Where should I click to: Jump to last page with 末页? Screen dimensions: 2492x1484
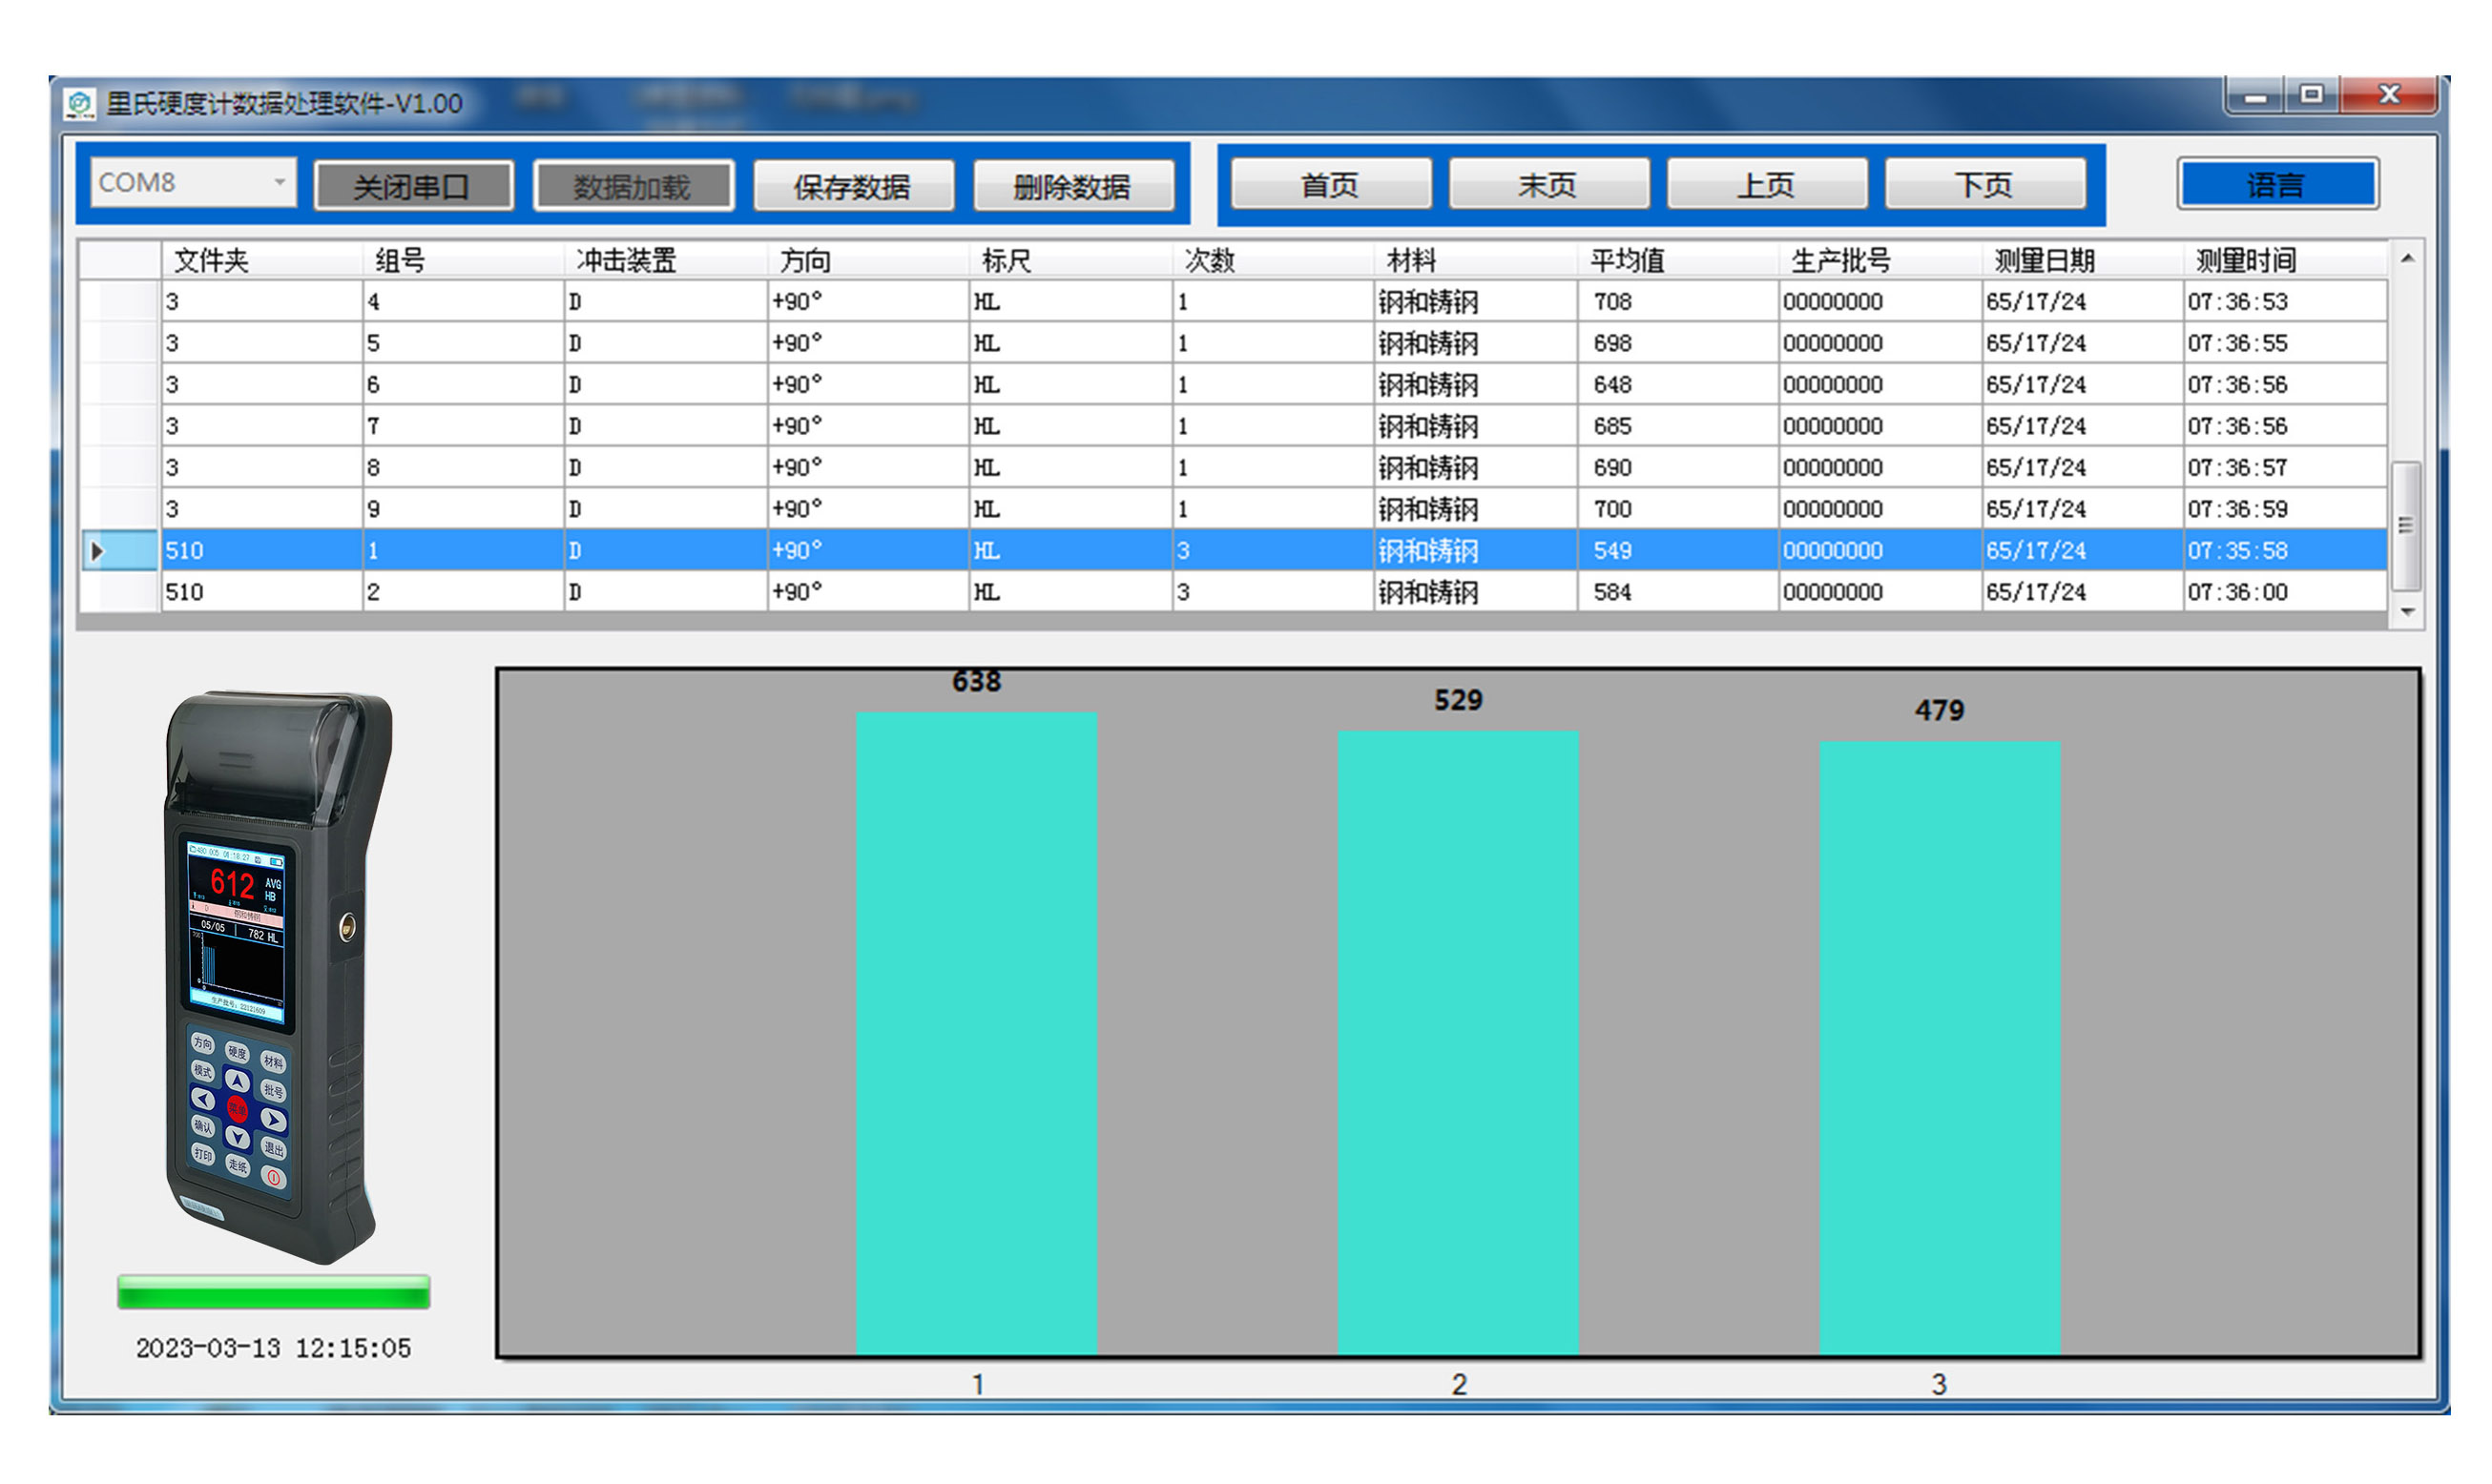(1547, 185)
